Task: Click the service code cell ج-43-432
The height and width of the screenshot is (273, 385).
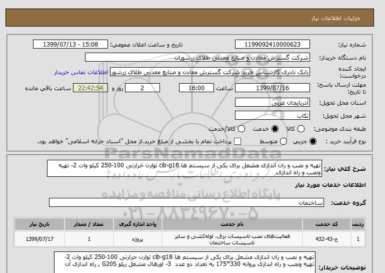Action: tap(326, 239)
